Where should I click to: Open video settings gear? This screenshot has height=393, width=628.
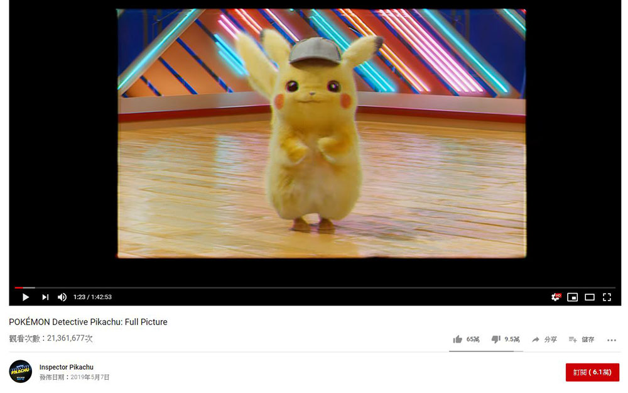pyautogui.click(x=556, y=297)
